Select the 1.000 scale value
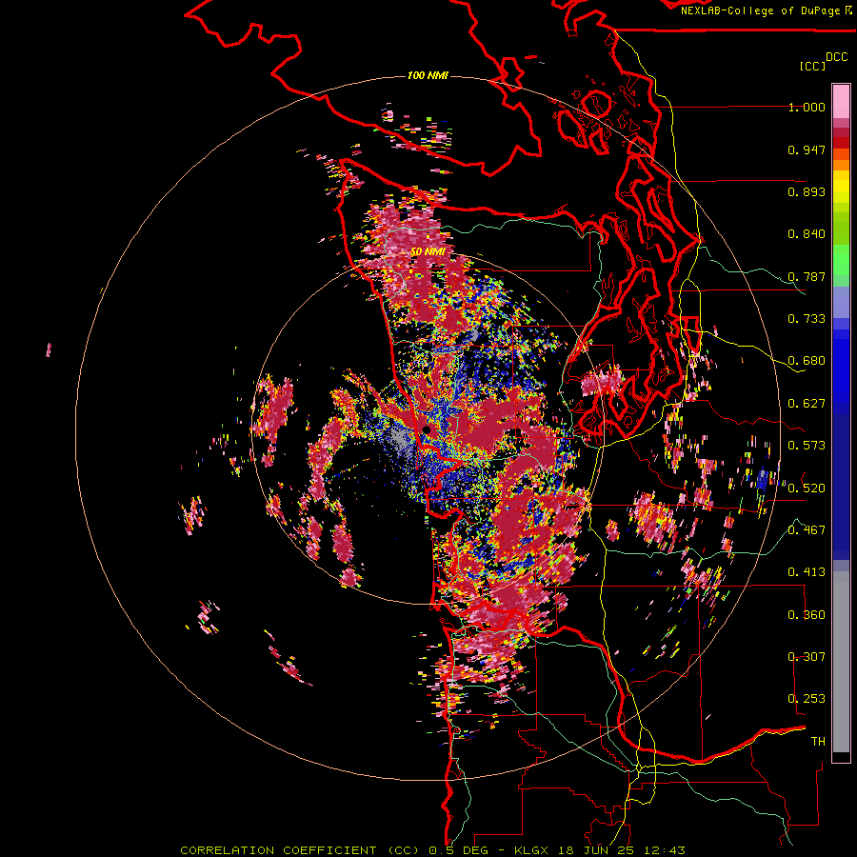The width and height of the screenshot is (857, 857). click(x=807, y=107)
